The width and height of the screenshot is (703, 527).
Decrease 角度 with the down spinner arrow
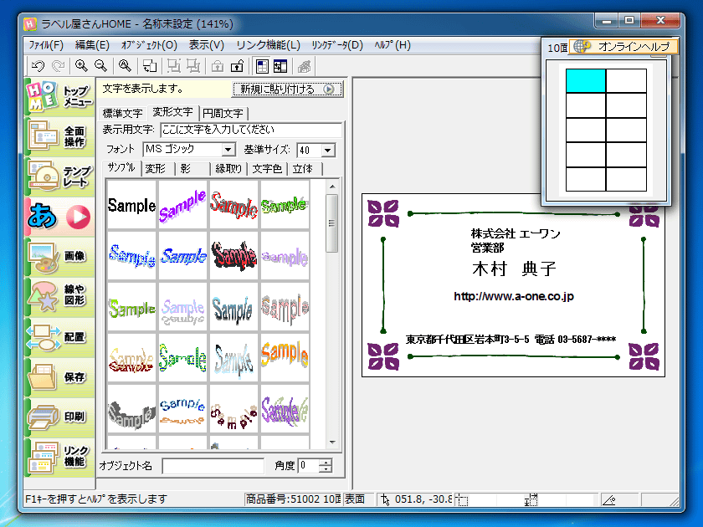326,469
